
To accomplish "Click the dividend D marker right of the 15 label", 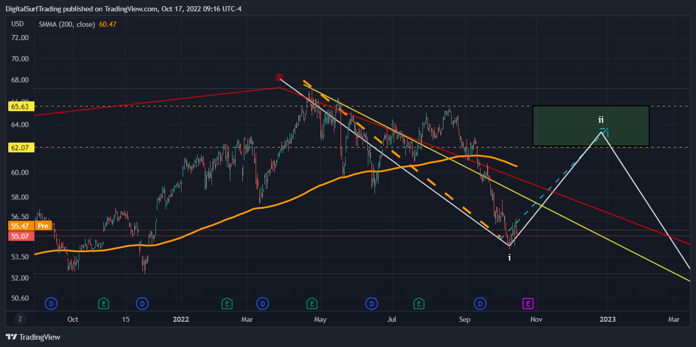I will coord(142,304).
